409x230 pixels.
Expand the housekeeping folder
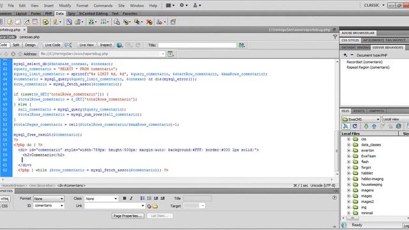point(349,185)
